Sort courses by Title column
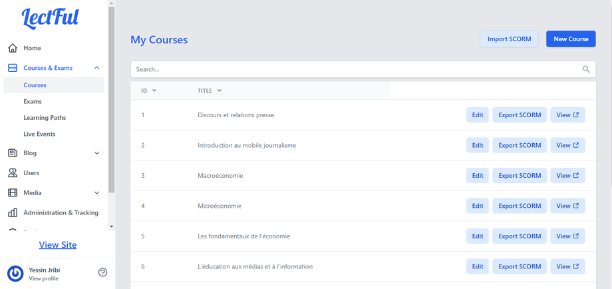Viewport: 612px width, 289px height. coord(210,91)
